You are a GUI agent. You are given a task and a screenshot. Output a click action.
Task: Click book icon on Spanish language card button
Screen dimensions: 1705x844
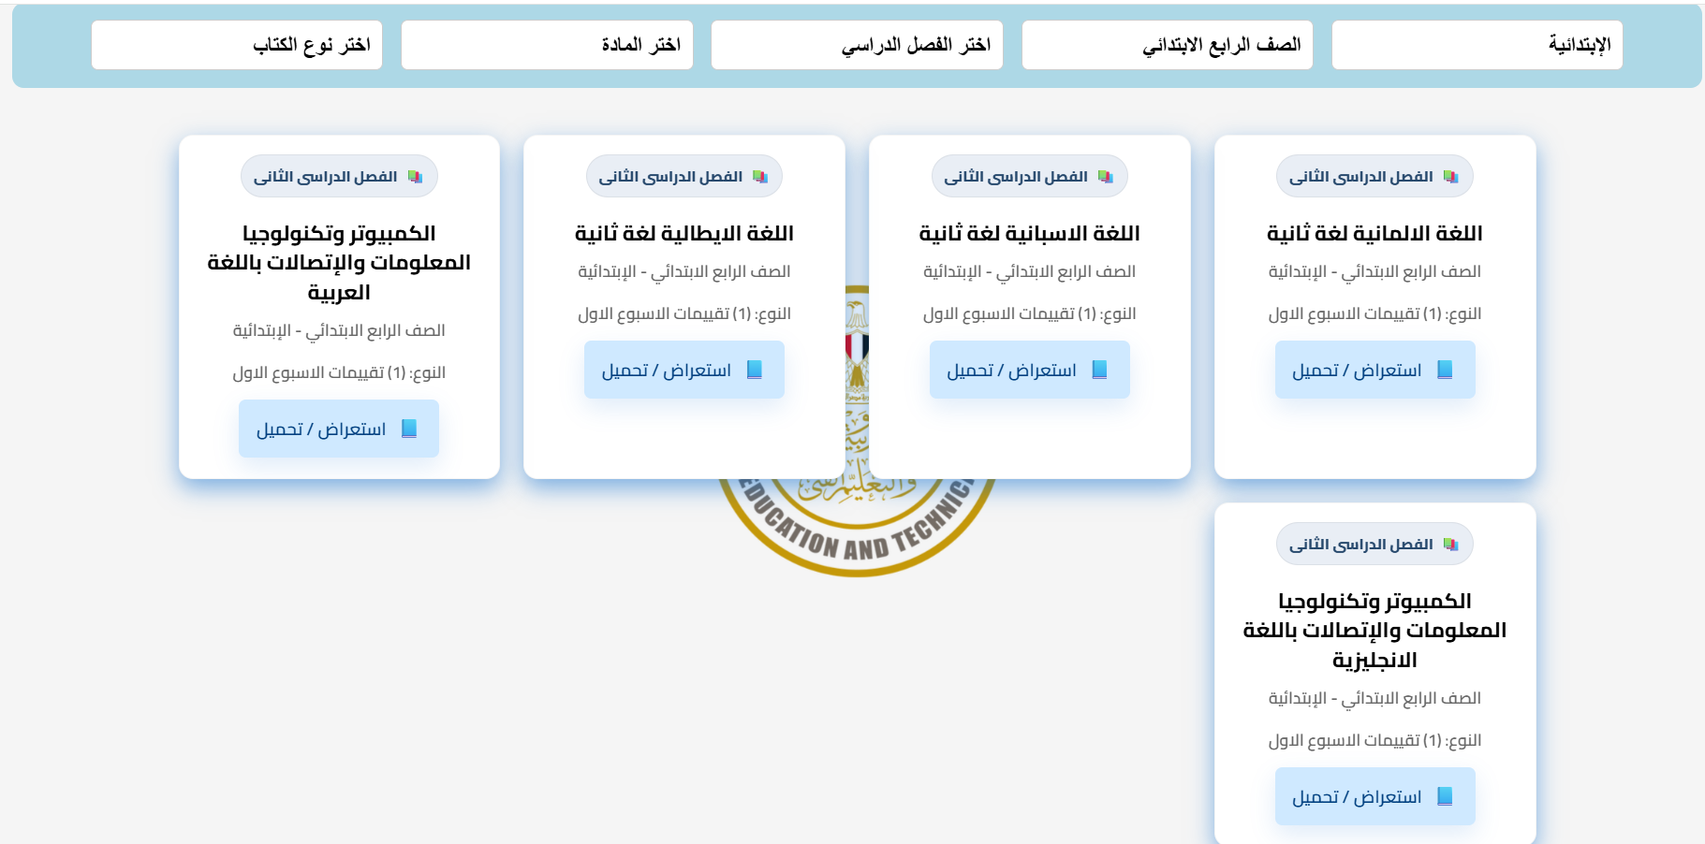[1099, 370]
